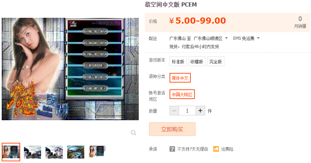Click the minus icon to decrease quantity
The image size is (311, 163).
click(x=174, y=111)
